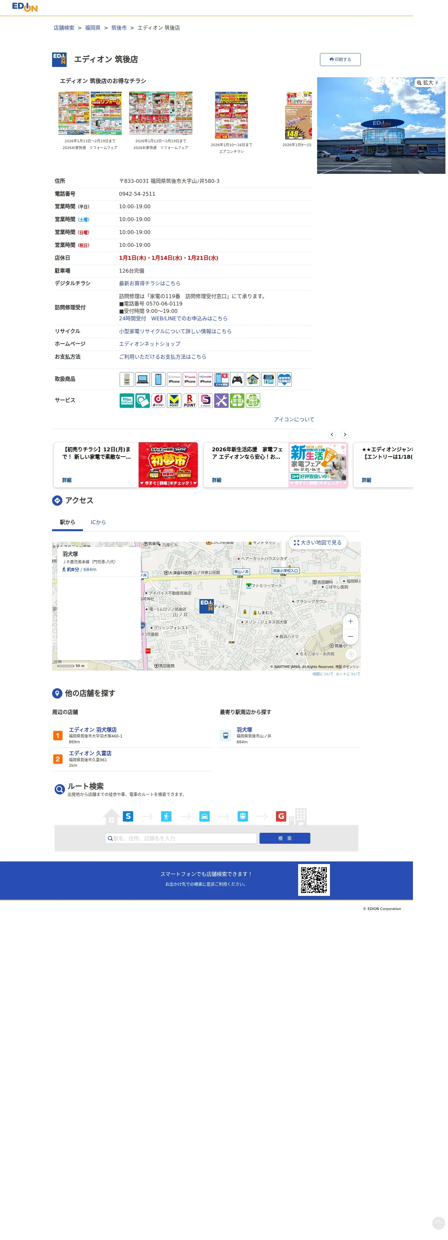Click the smartphone QR code
Screen dimensions: 448x1240
click(x=314, y=880)
